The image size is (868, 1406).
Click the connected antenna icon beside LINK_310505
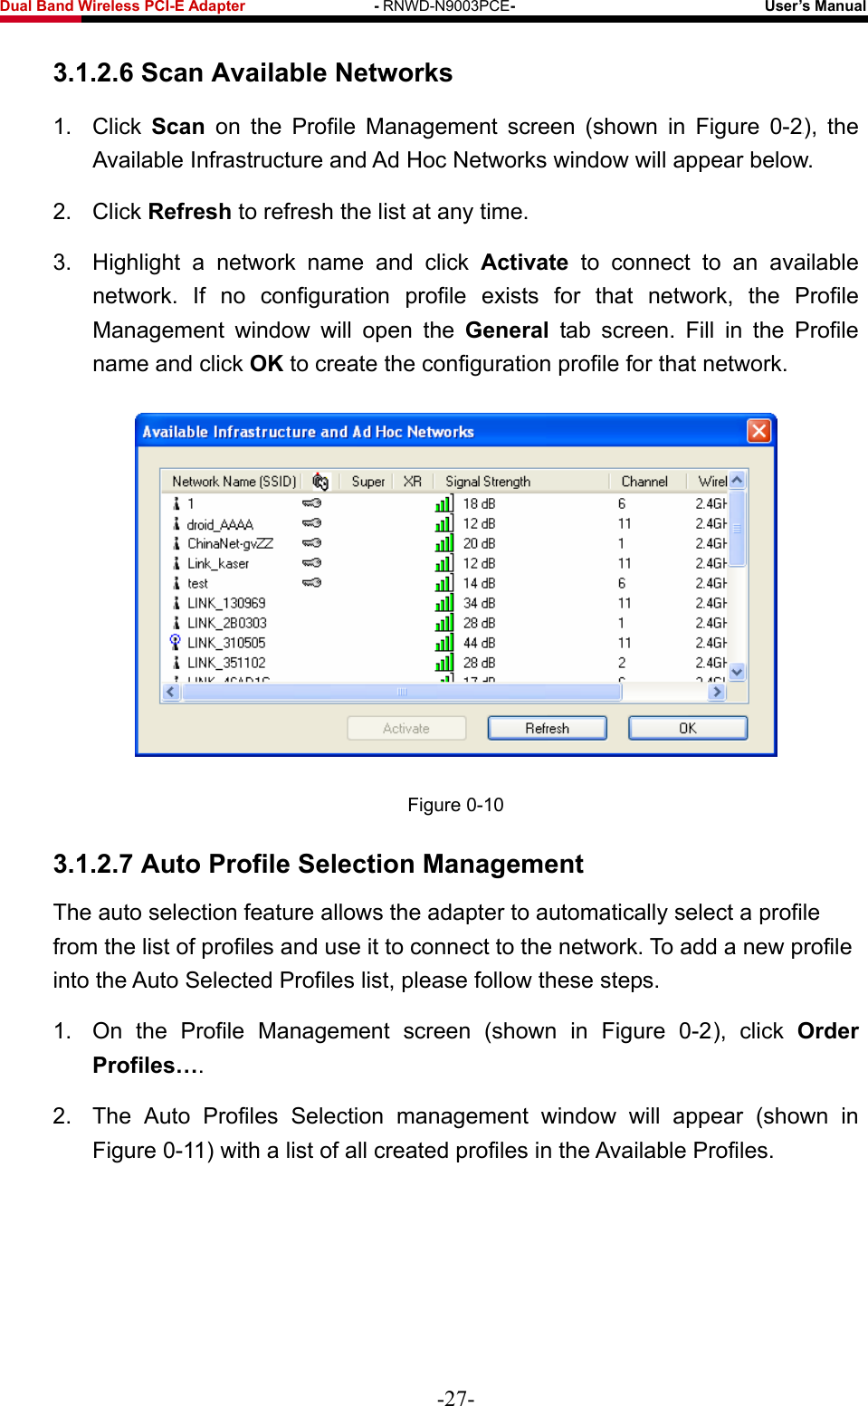tap(176, 642)
